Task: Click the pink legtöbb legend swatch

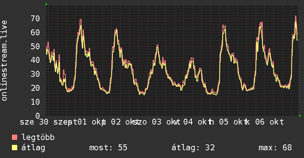Action: [x=14, y=137]
